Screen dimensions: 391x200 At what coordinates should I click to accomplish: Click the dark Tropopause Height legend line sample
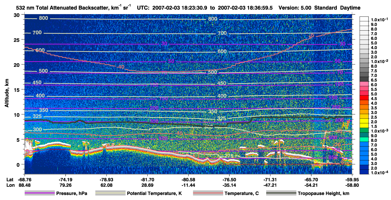(x=281, y=193)
